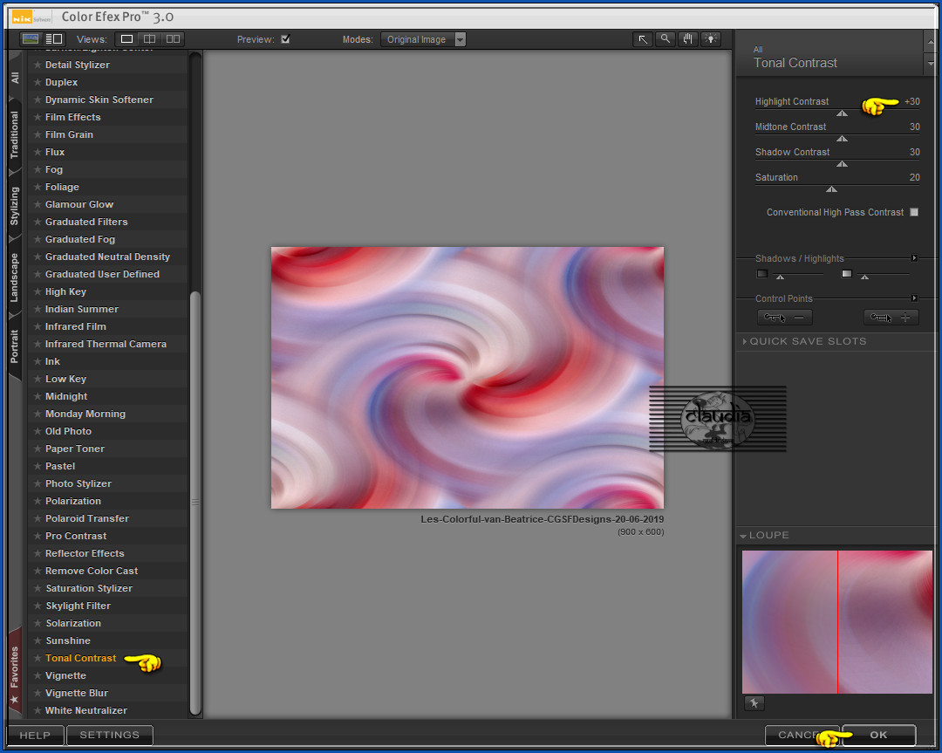This screenshot has width=942, height=753.
Task: Click the favorite star beside Solarization
Action: point(38,623)
